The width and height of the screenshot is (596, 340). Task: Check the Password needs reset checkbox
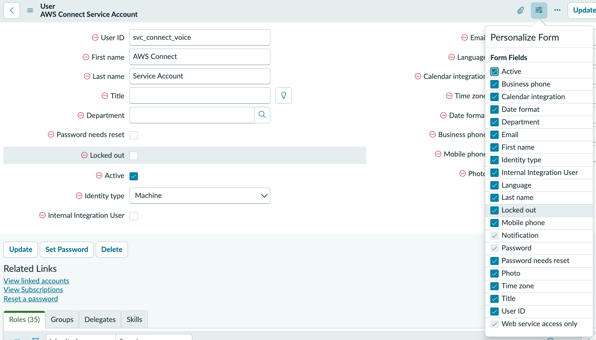pyautogui.click(x=134, y=135)
